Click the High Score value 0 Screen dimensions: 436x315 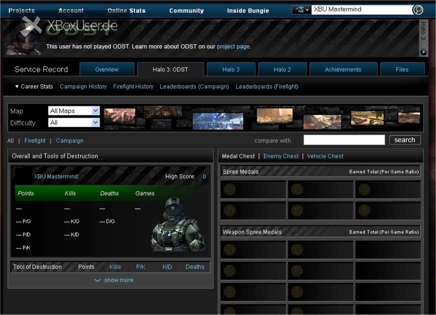click(204, 176)
